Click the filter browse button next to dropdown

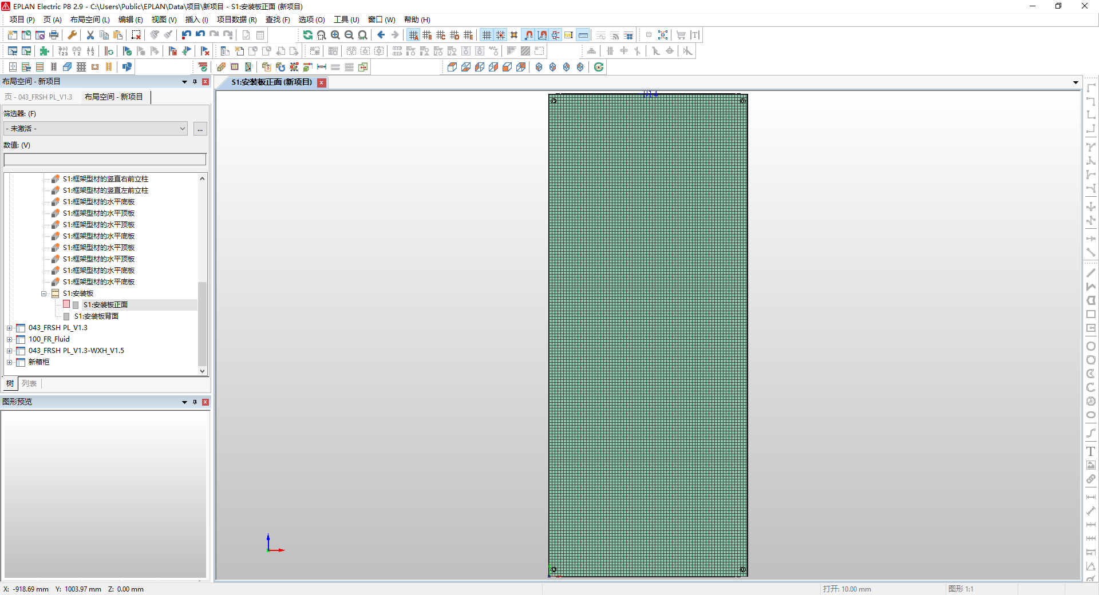point(200,128)
